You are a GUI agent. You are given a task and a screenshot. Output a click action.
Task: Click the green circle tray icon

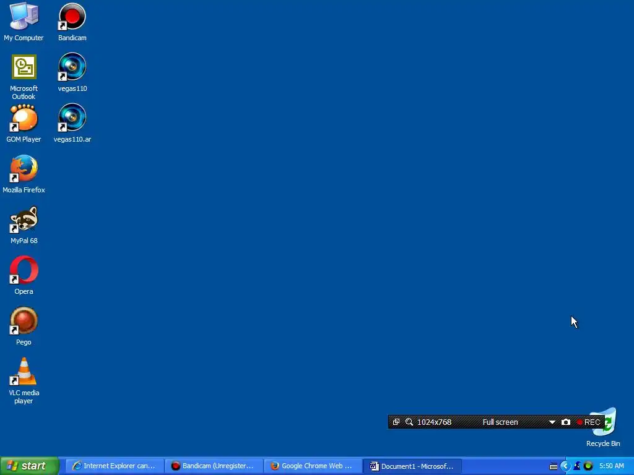pyautogui.click(x=588, y=466)
